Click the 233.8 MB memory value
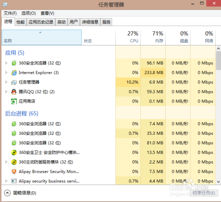 point(154,72)
